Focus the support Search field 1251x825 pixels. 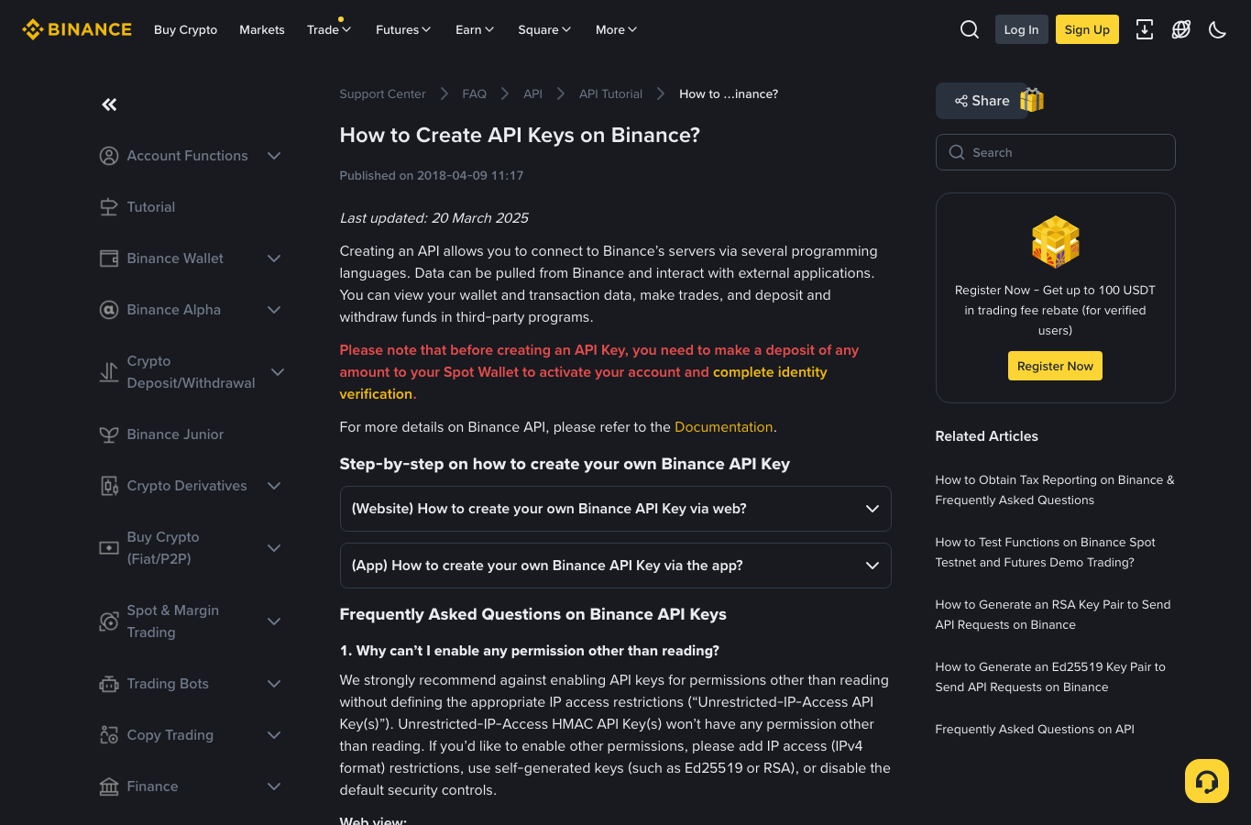pyautogui.click(x=1055, y=152)
